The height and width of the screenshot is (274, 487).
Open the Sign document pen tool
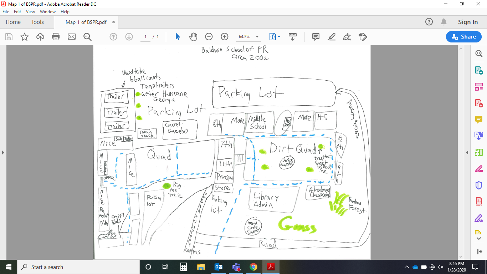347,37
